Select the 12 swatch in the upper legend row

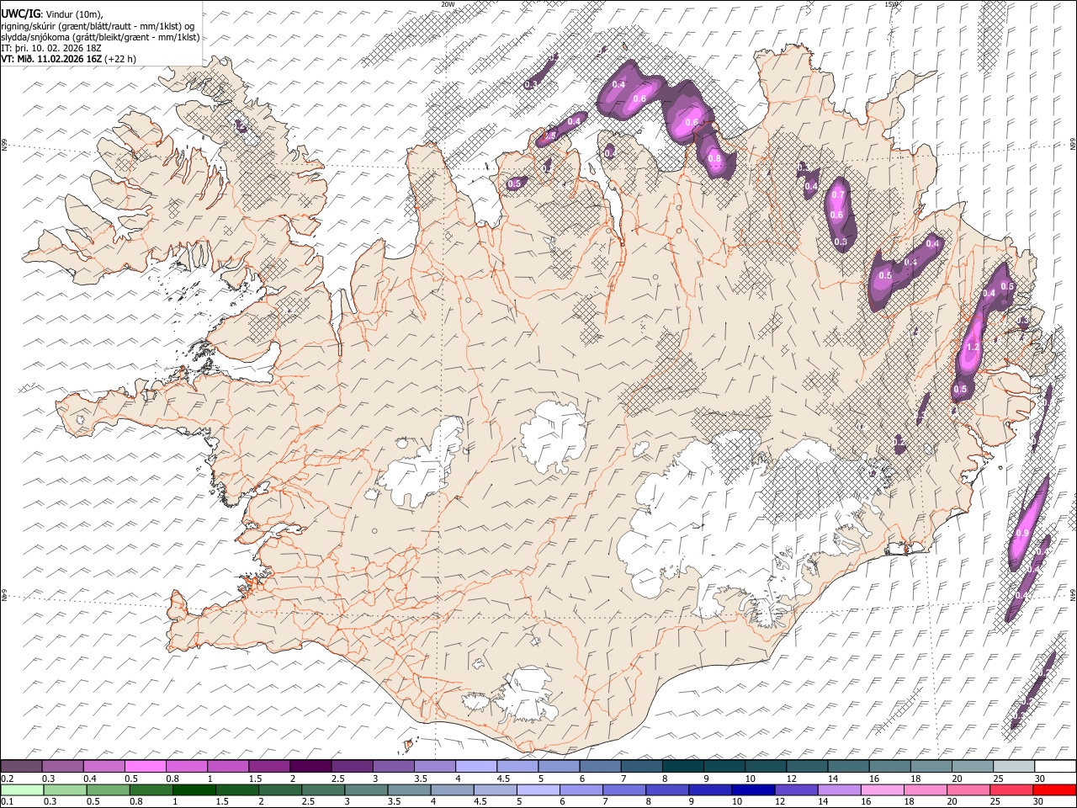point(806,767)
